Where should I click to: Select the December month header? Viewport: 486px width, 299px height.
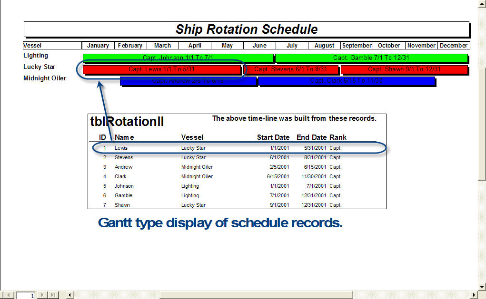point(454,46)
